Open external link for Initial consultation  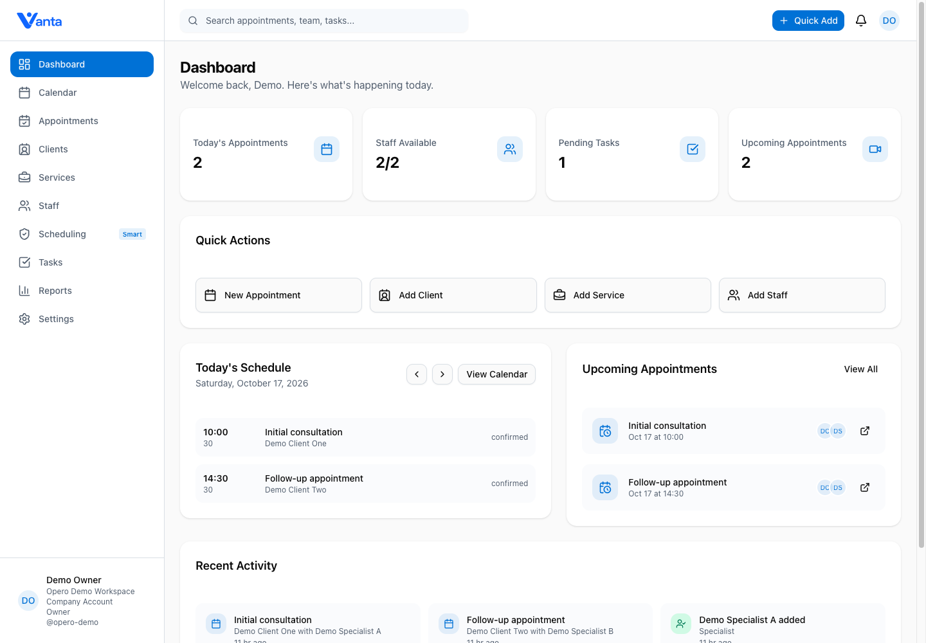point(865,431)
